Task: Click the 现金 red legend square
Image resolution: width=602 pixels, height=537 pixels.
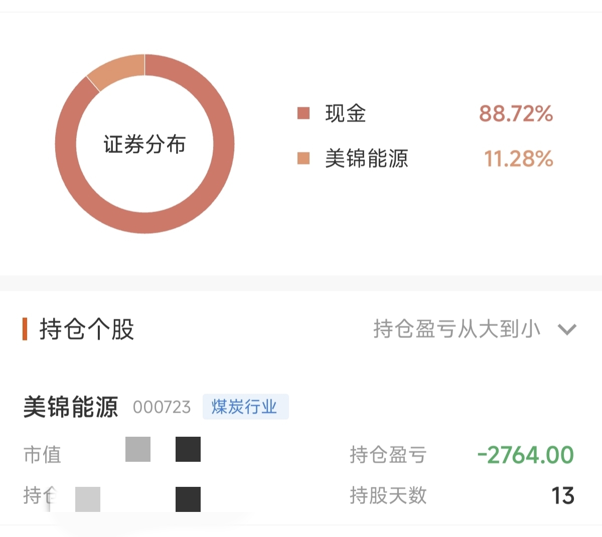Action: (x=304, y=113)
